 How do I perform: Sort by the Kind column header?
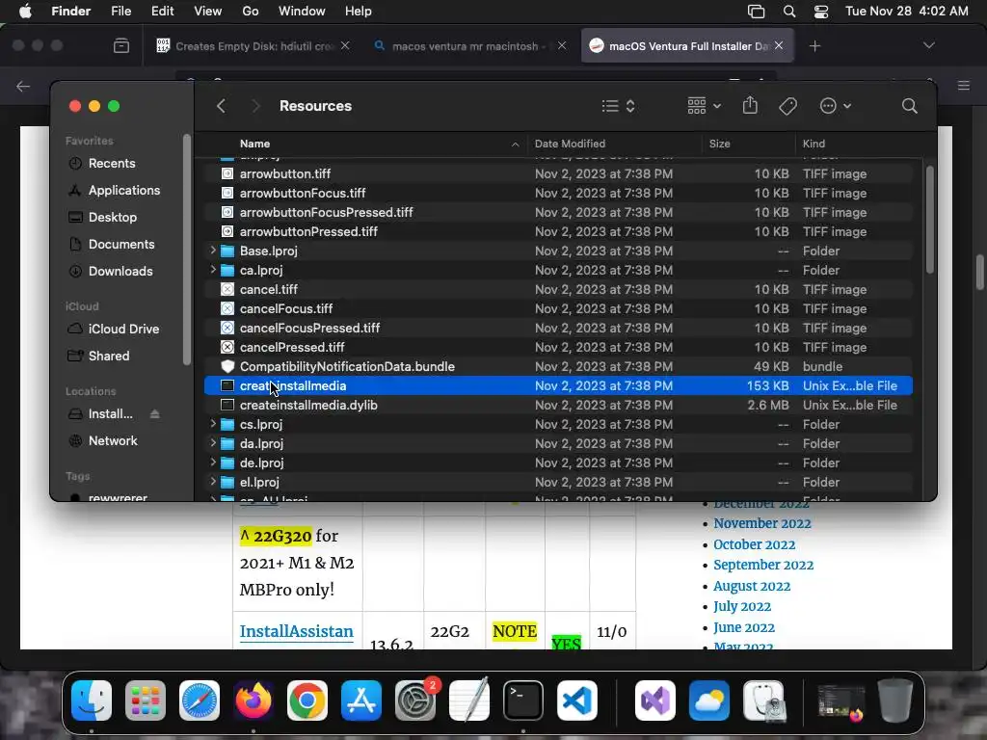(814, 144)
